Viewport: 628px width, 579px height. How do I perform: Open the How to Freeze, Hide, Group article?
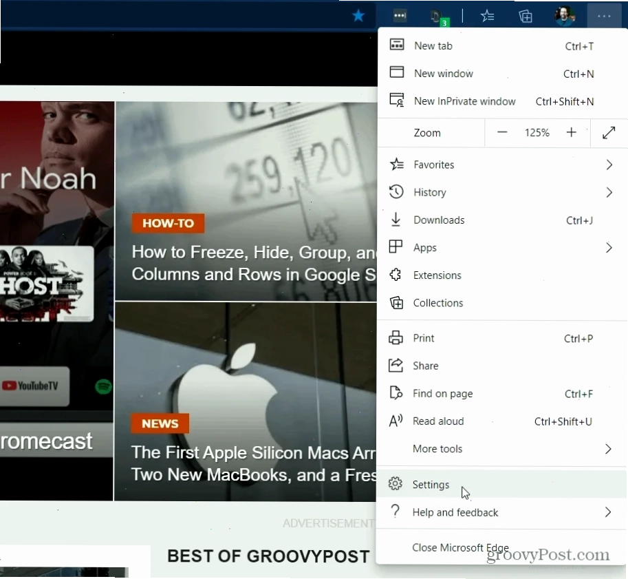(x=254, y=264)
